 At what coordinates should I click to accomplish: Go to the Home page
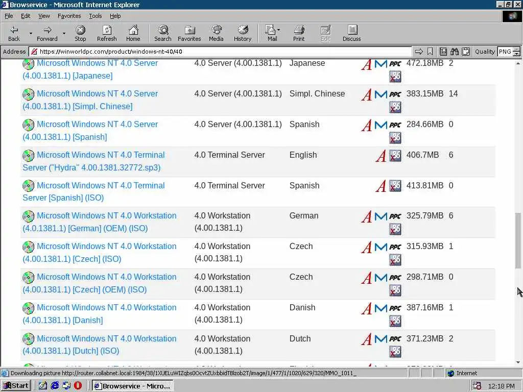[133, 33]
